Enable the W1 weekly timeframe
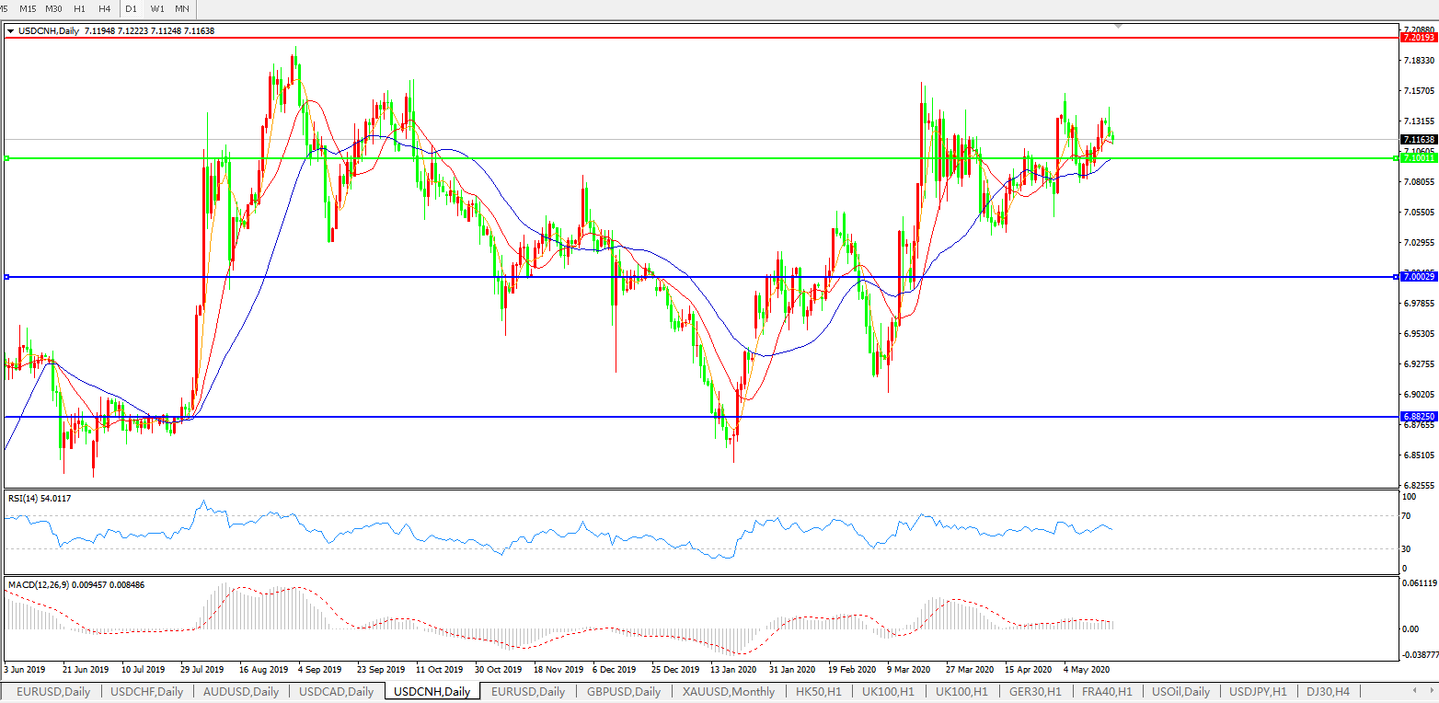This screenshot has height=703, width=1439. (157, 8)
